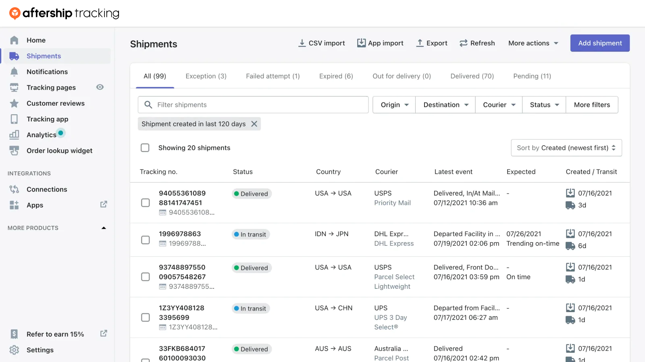
Task: Switch to the Delivered tab
Action: [472, 76]
